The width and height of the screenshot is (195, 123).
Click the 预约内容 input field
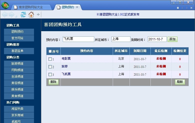[78, 39]
